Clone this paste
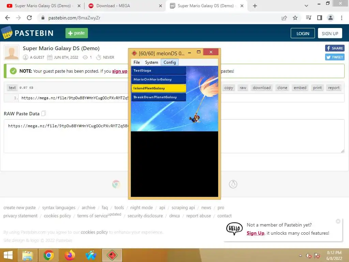349x262 pixels. tap(282, 88)
